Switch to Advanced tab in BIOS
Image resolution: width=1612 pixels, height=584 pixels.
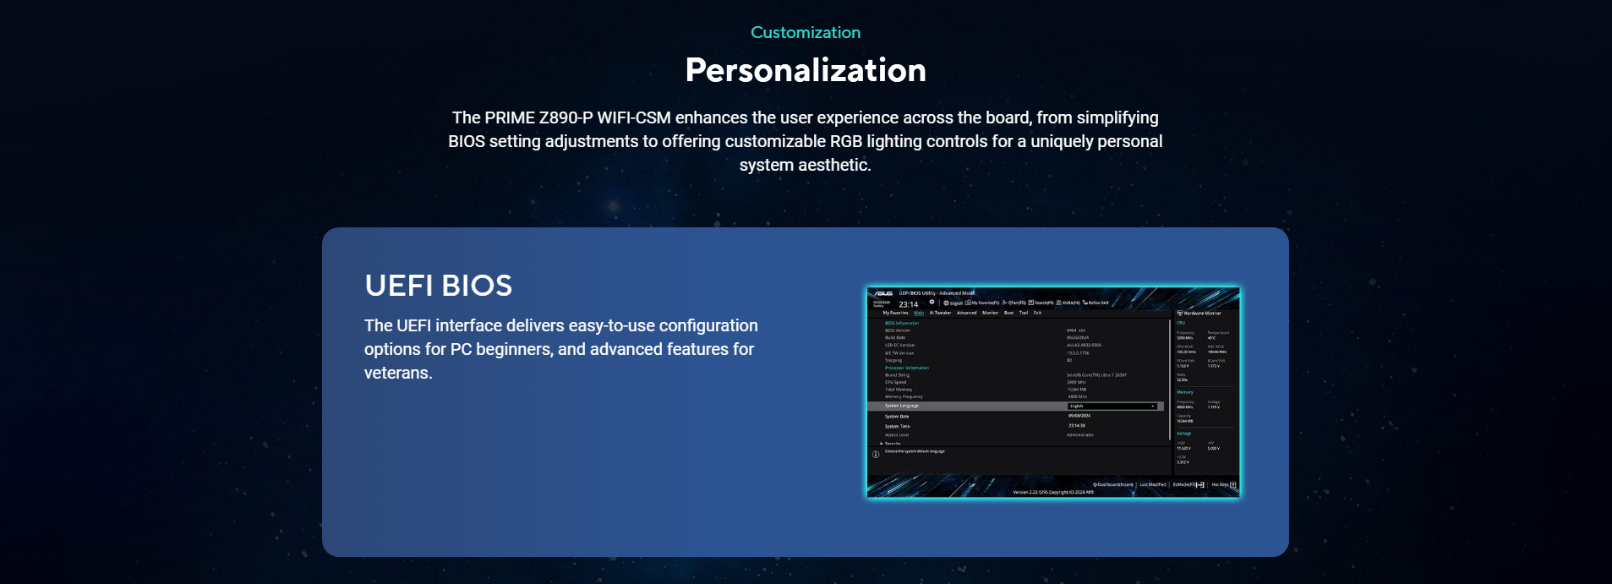(966, 313)
